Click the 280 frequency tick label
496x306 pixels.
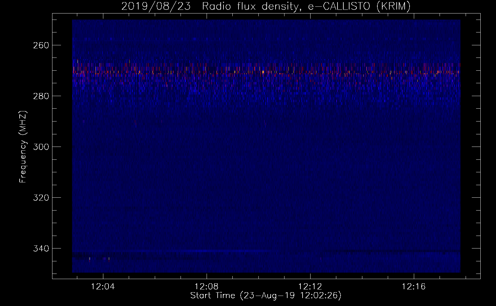pyautogui.click(x=40, y=96)
